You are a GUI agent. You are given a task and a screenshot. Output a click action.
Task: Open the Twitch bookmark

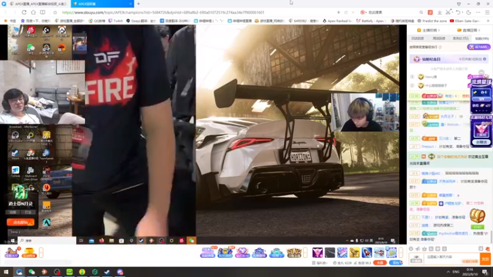tap(116, 21)
